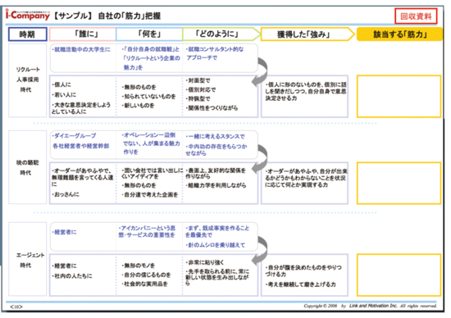Viewport: 451px width, 318px height.
Task: Click the curved gray arrow in リクルート section
Action: tap(260, 72)
